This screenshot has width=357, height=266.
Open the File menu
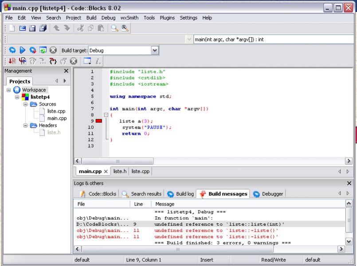[x=9, y=18]
